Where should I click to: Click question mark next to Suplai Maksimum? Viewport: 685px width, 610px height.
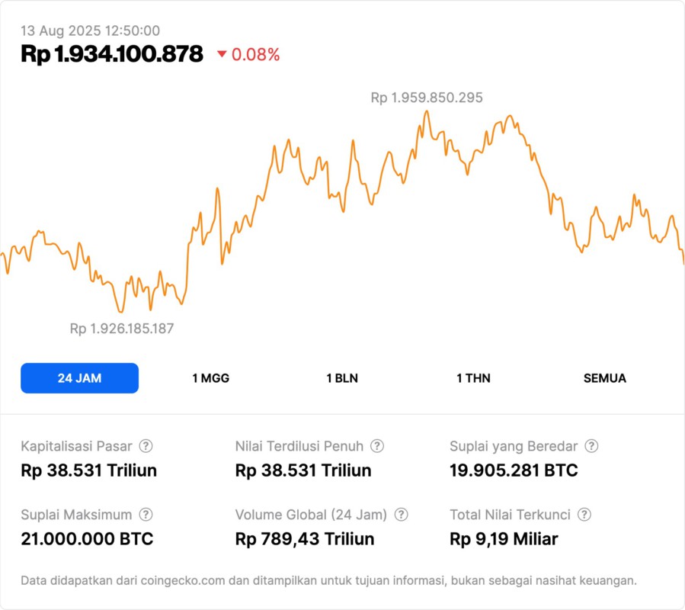[146, 515]
